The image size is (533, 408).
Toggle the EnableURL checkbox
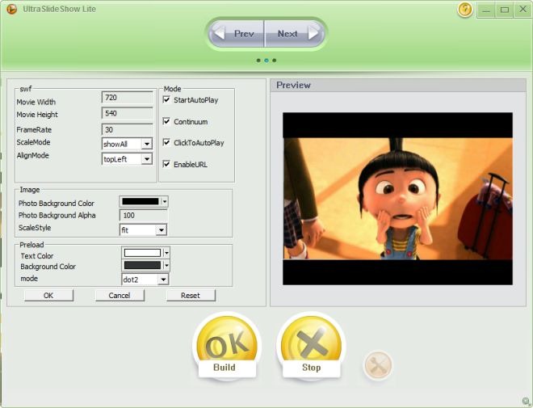166,164
